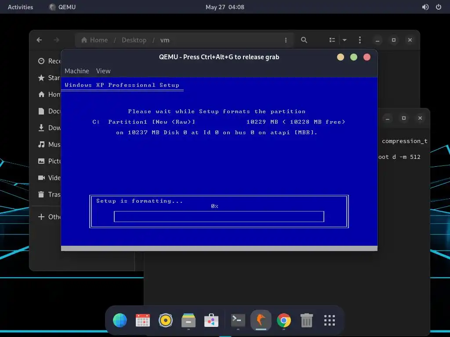
Task: Open the Machine menu in QEMU
Action: tap(76, 71)
